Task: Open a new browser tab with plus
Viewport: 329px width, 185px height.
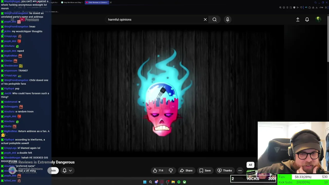Action: point(111,2)
